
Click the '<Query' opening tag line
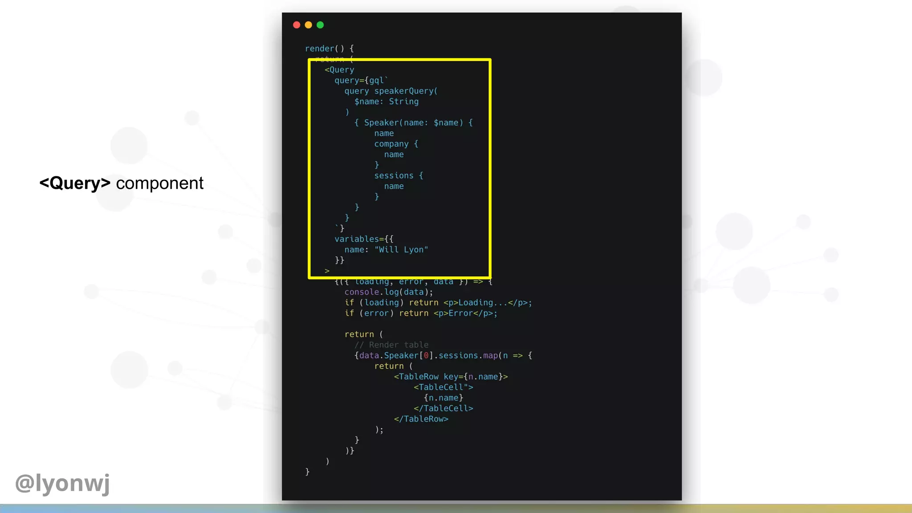(x=339, y=70)
